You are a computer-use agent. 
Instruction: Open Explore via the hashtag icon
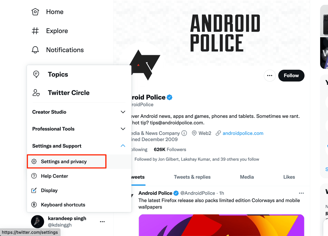point(35,31)
